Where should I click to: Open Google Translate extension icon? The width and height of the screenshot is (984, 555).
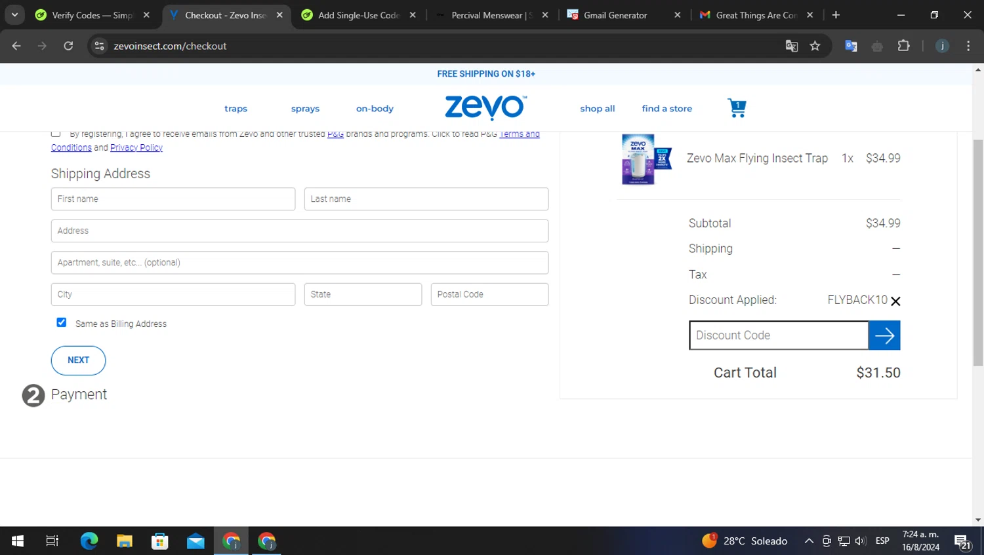coord(851,46)
